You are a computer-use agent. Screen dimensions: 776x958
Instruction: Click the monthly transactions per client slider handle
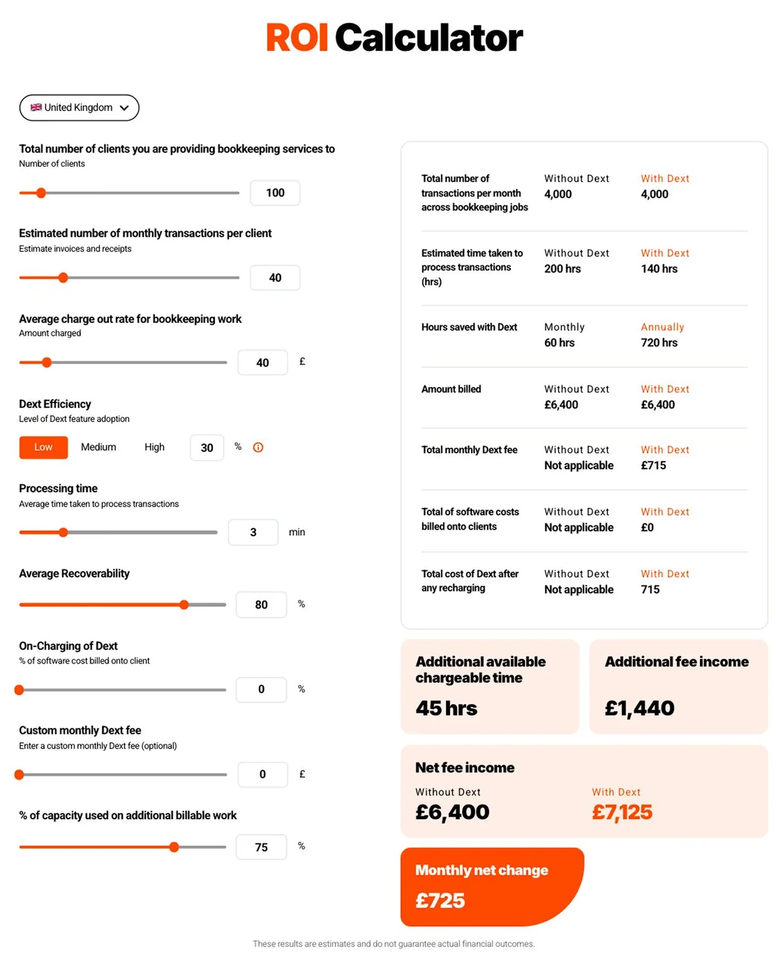63,278
